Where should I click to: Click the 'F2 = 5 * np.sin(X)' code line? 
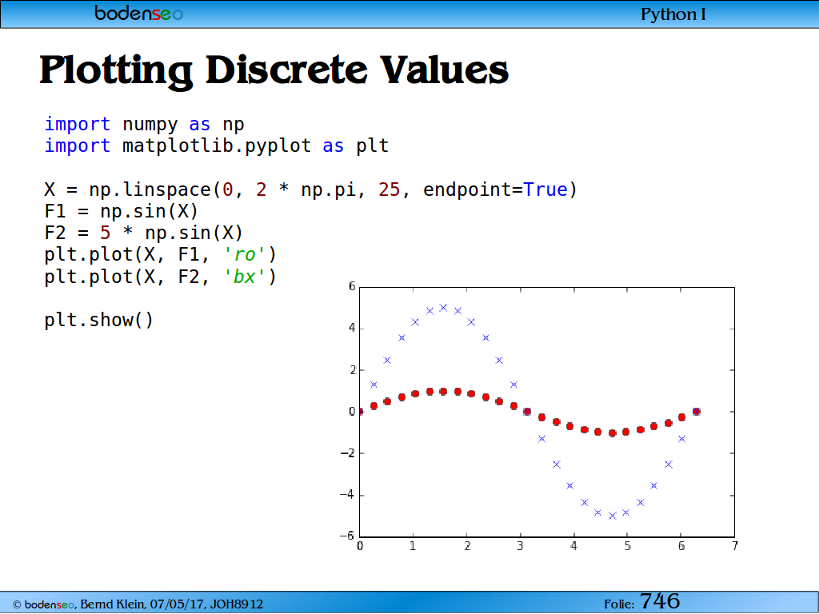(x=144, y=233)
